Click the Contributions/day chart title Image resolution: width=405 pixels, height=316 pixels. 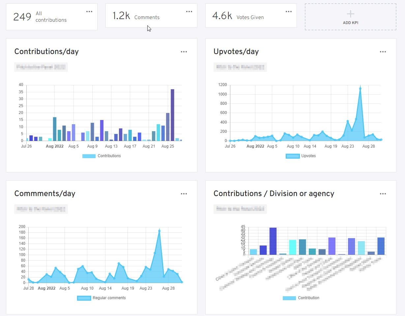click(x=46, y=51)
